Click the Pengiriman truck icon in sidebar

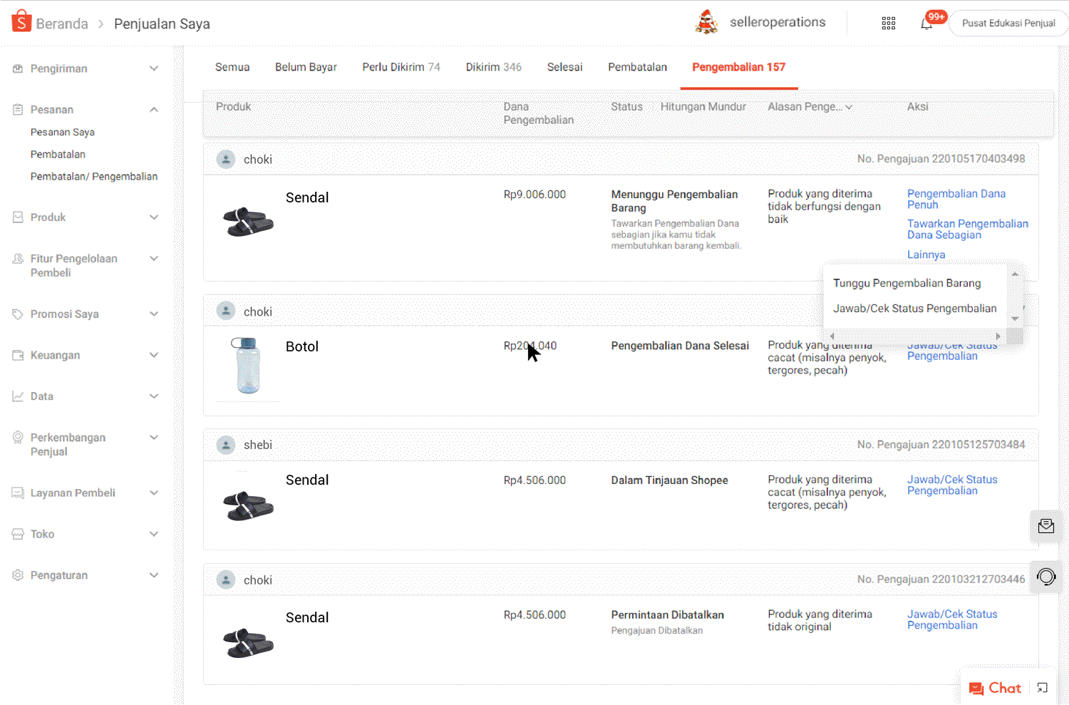click(17, 68)
